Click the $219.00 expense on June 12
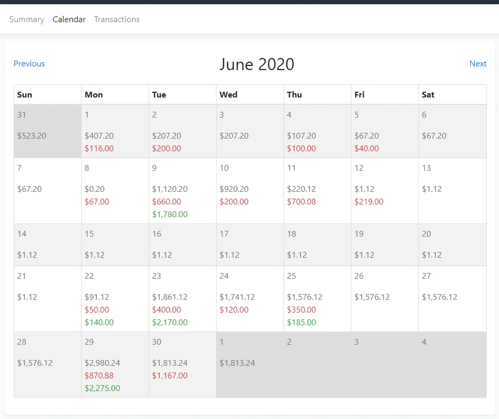The height and width of the screenshot is (419, 499). (x=369, y=202)
